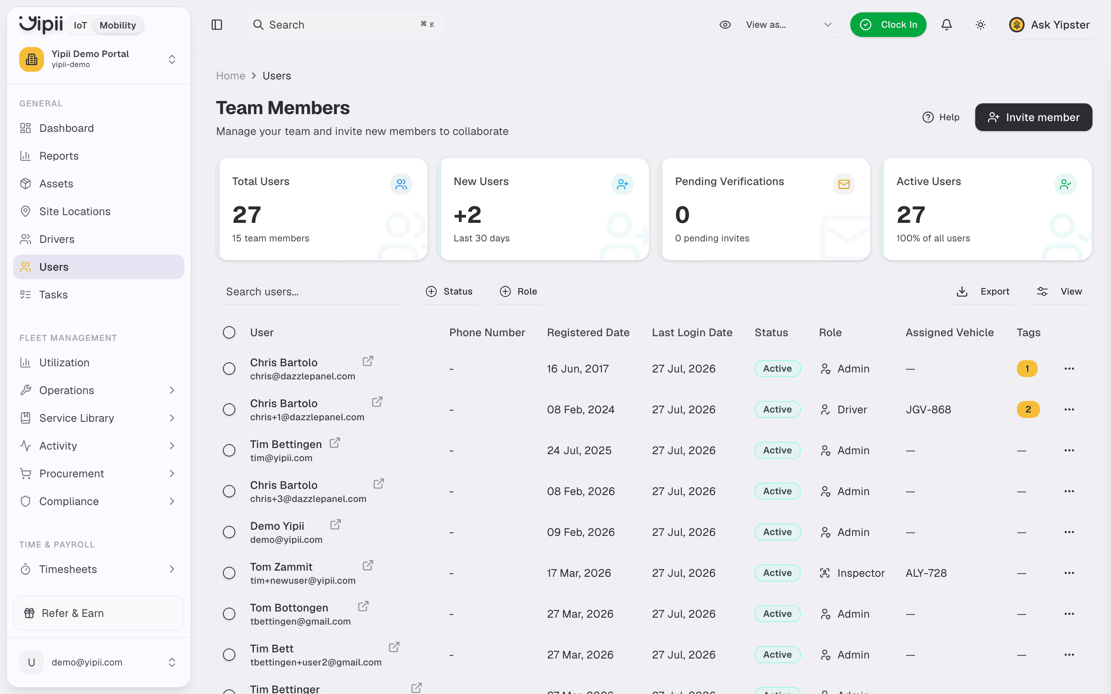1111x694 pixels.
Task: Select the chris+3@dazzlepanel.com row checkbox
Action: pyautogui.click(x=229, y=491)
